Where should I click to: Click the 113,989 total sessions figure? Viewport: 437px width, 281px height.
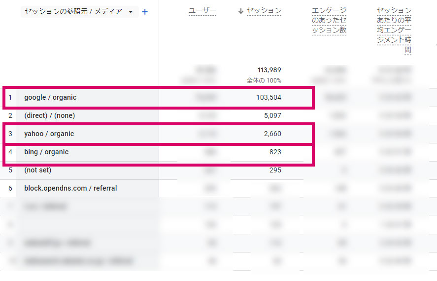pyautogui.click(x=269, y=70)
